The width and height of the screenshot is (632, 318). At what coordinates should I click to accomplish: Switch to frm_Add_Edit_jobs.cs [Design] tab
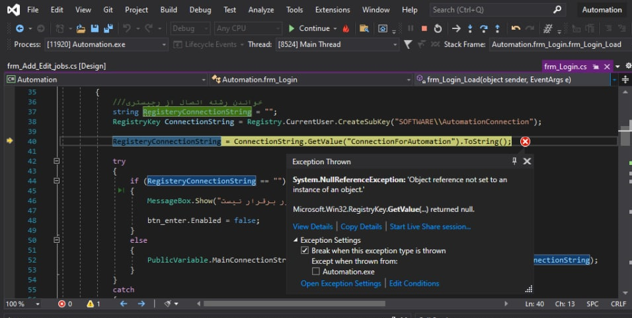[56, 66]
